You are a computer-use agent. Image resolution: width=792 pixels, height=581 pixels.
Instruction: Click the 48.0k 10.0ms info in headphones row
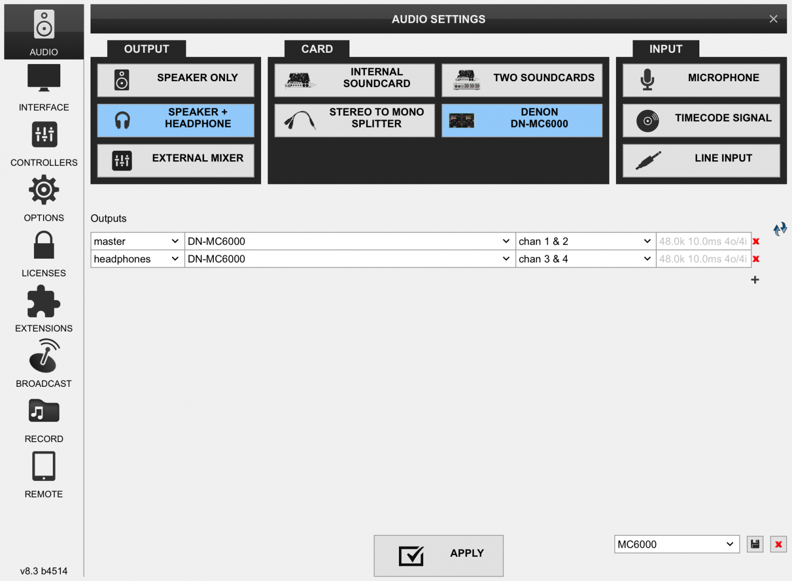703,259
